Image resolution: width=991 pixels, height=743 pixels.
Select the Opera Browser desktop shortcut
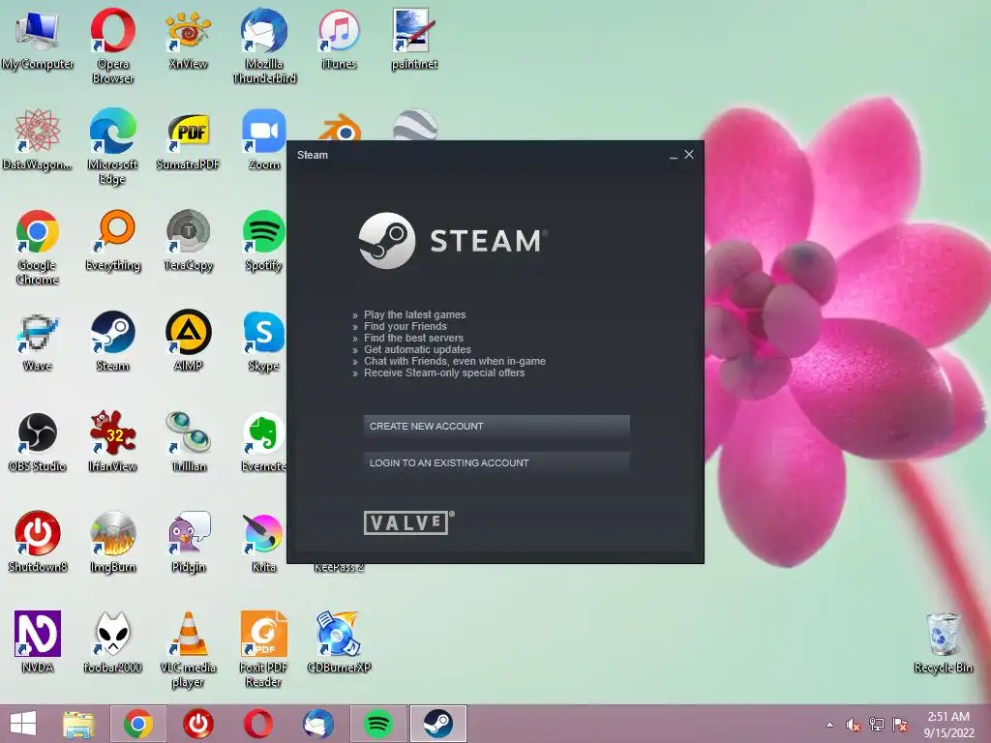click(112, 46)
